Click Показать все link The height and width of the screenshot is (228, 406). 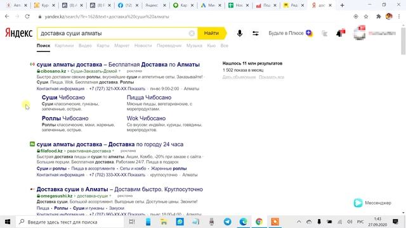[272, 77]
